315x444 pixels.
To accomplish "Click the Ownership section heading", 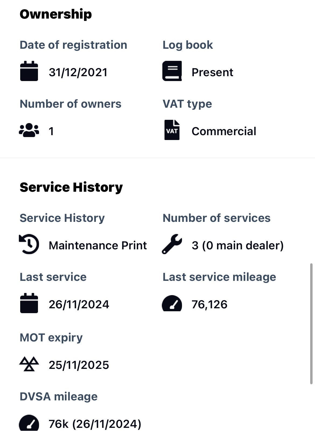I will pyautogui.click(x=56, y=14).
